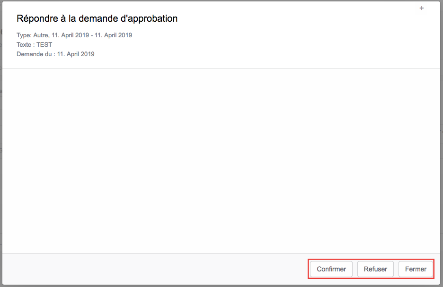Click the request date after "Demande du"
This screenshot has height=287, width=443.
coord(76,54)
